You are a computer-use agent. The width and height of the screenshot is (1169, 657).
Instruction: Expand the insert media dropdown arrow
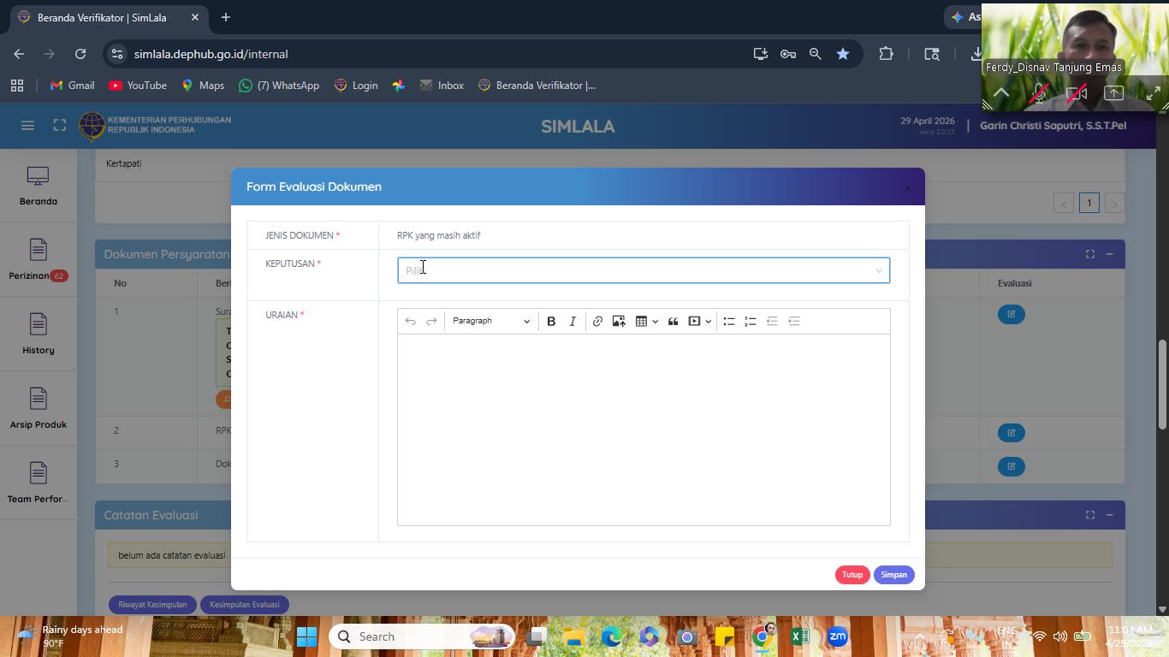pyautogui.click(x=708, y=322)
